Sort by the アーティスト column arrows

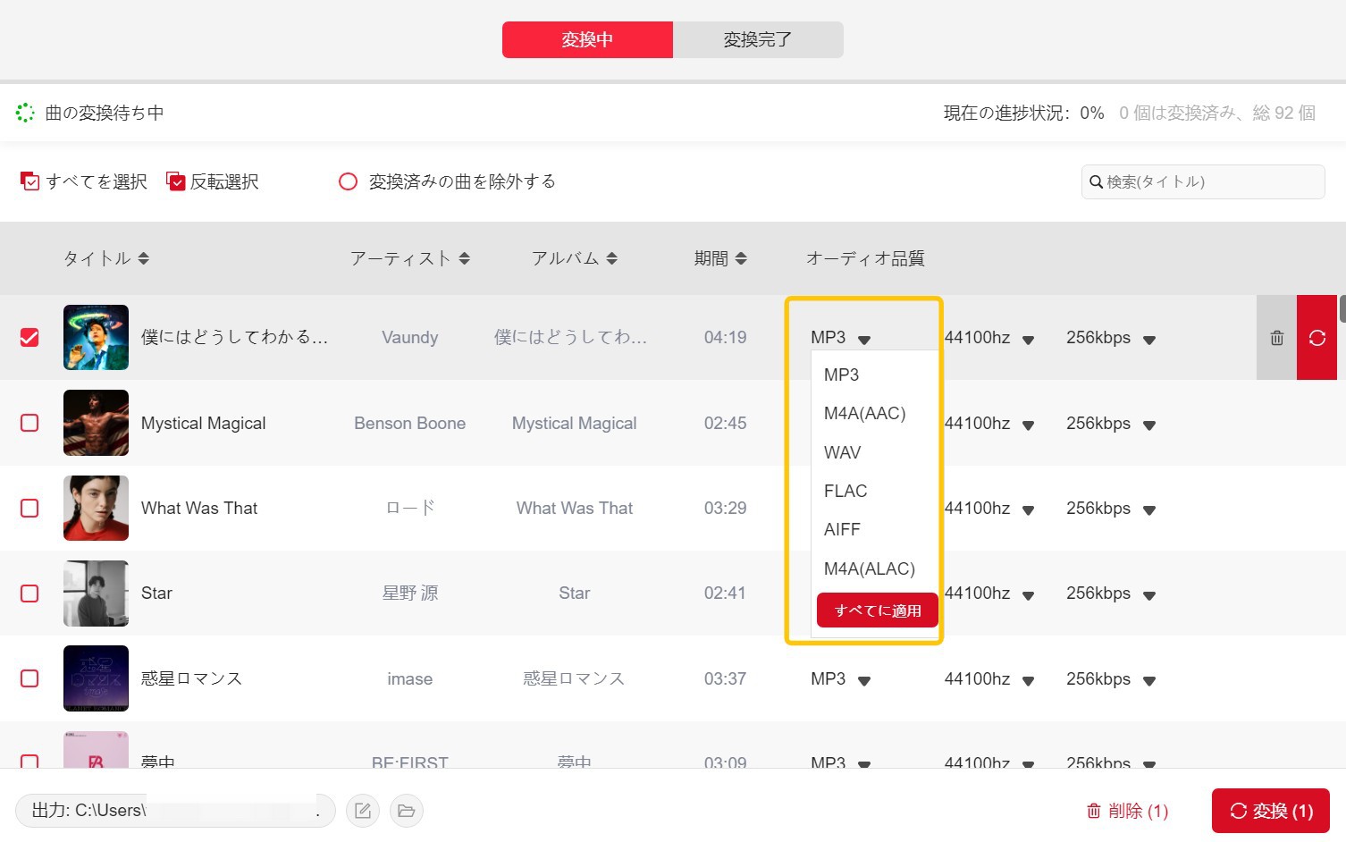pyautogui.click(x=464, y=258)
